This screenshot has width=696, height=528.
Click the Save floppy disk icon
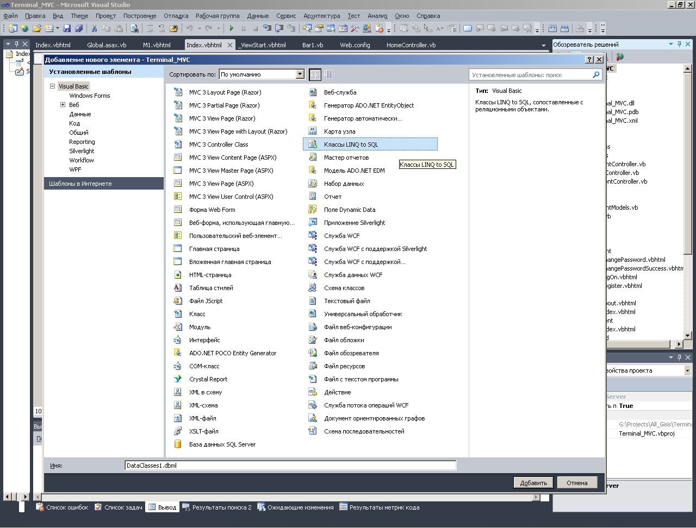[67, 28]
